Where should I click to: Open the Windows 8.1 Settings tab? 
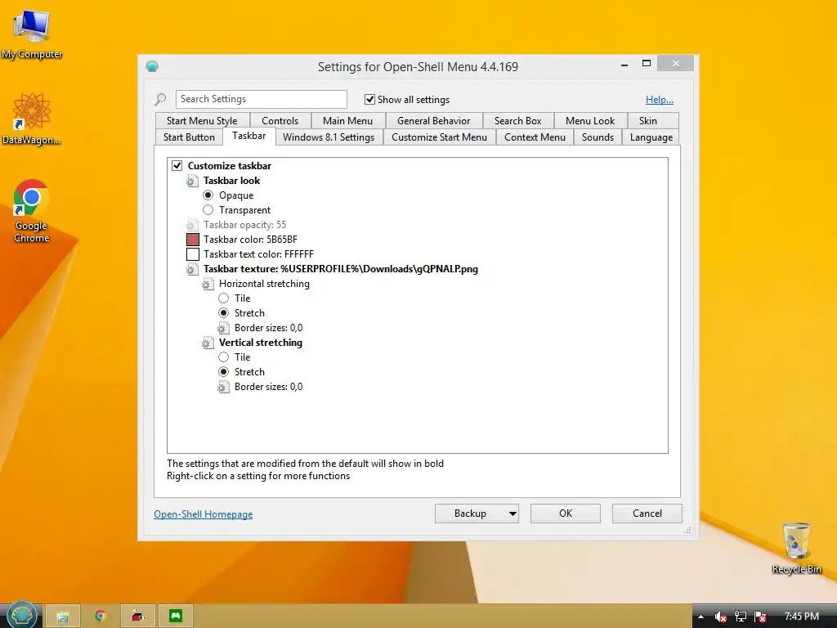click(x=329, y=137)
